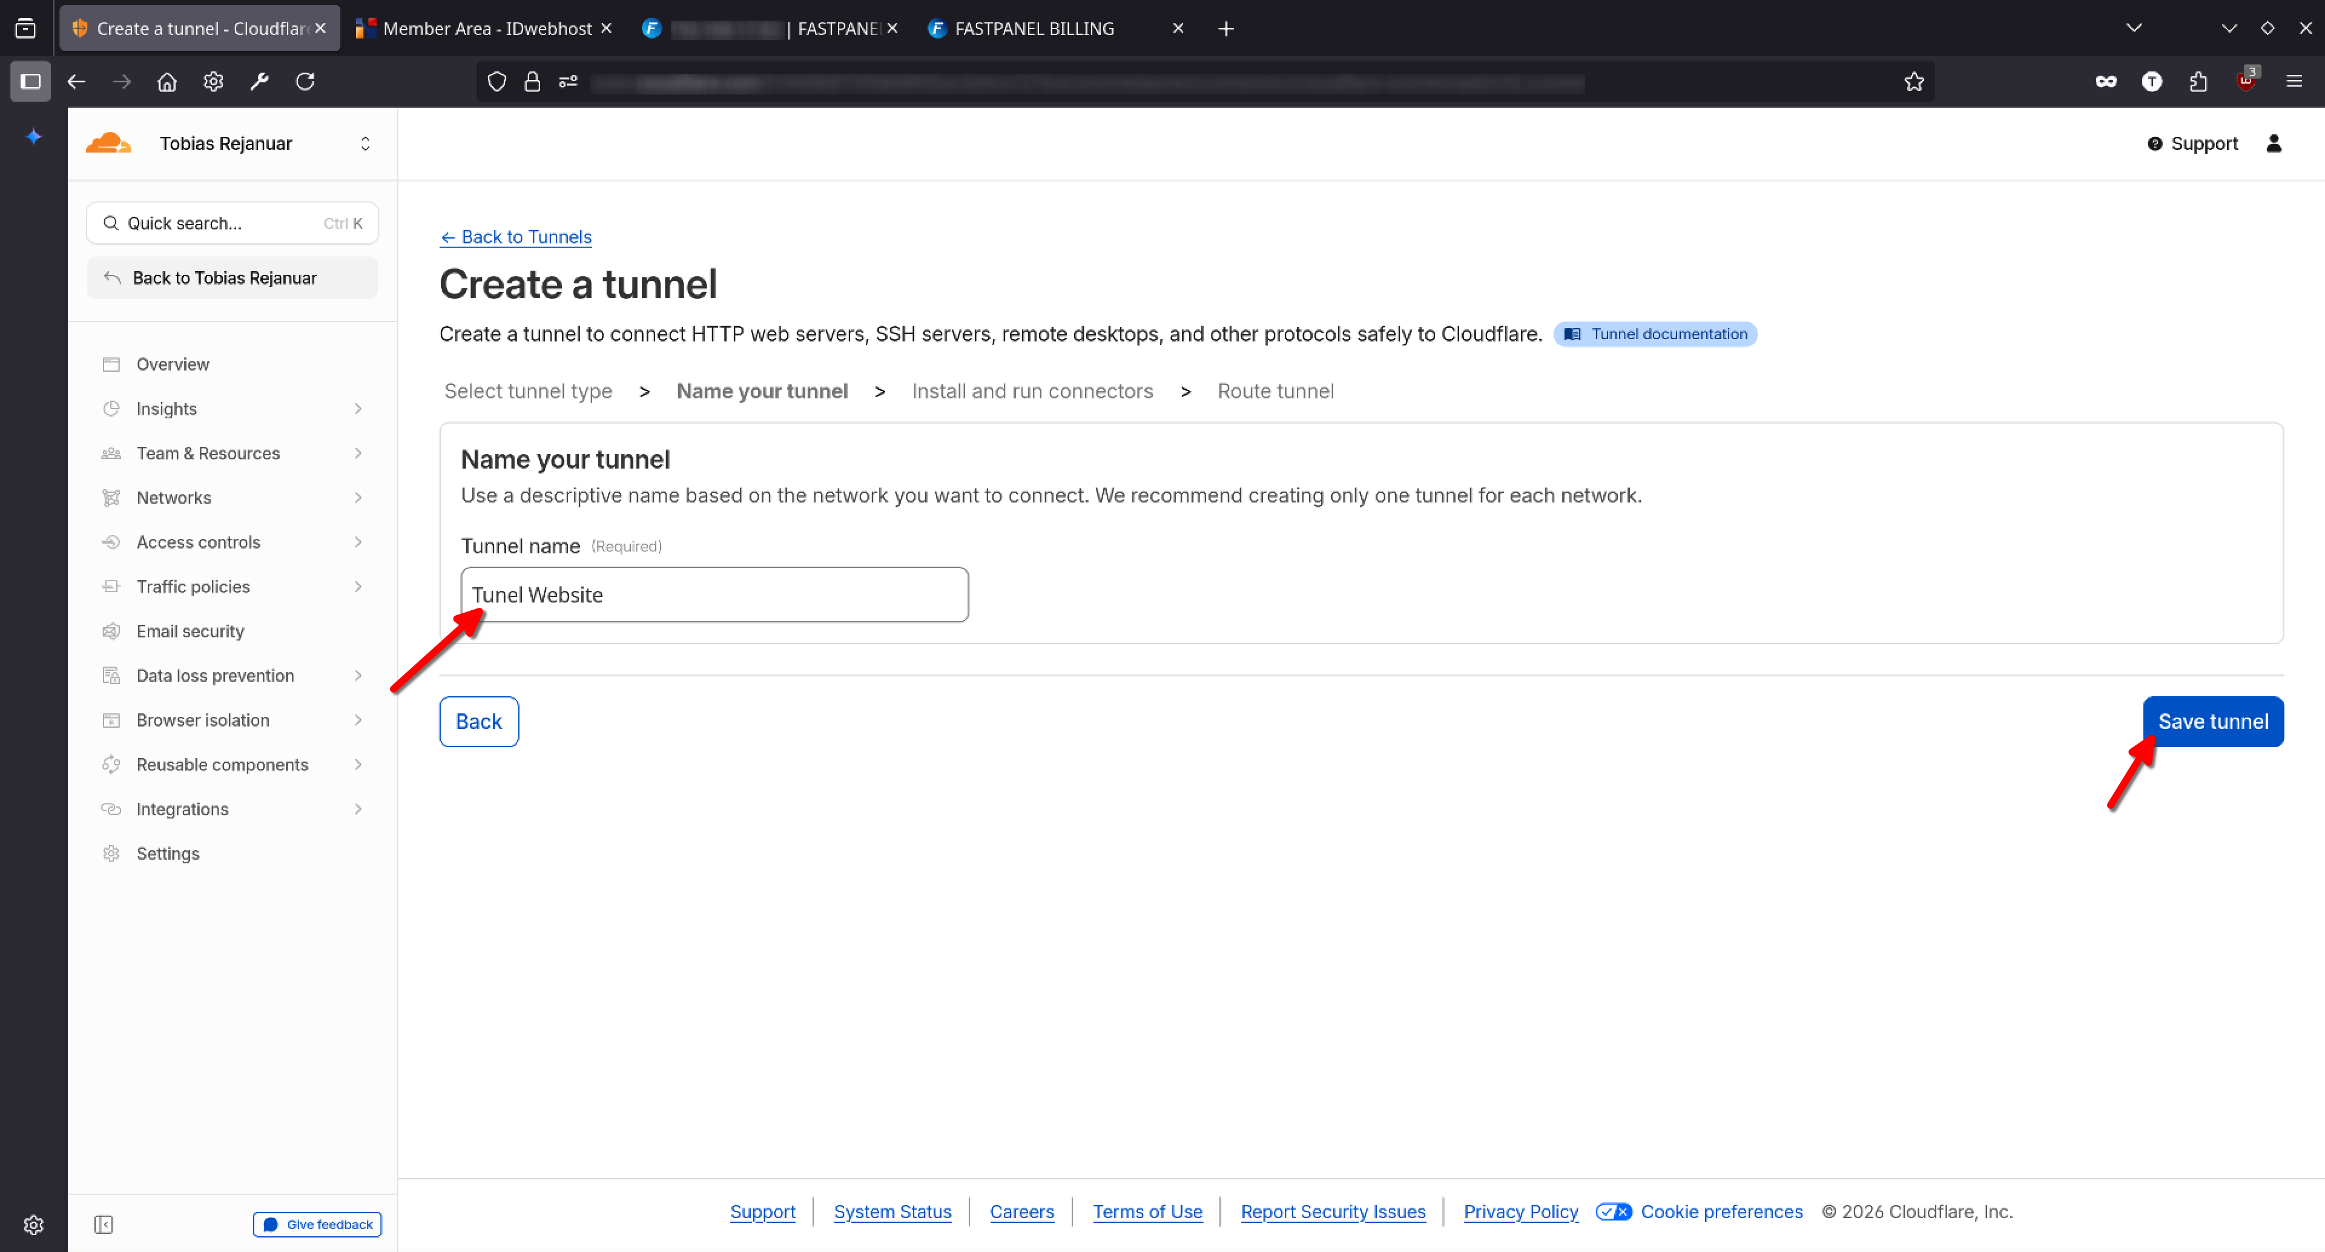
Task: Open the browser home icon
Action: [167, 82]
